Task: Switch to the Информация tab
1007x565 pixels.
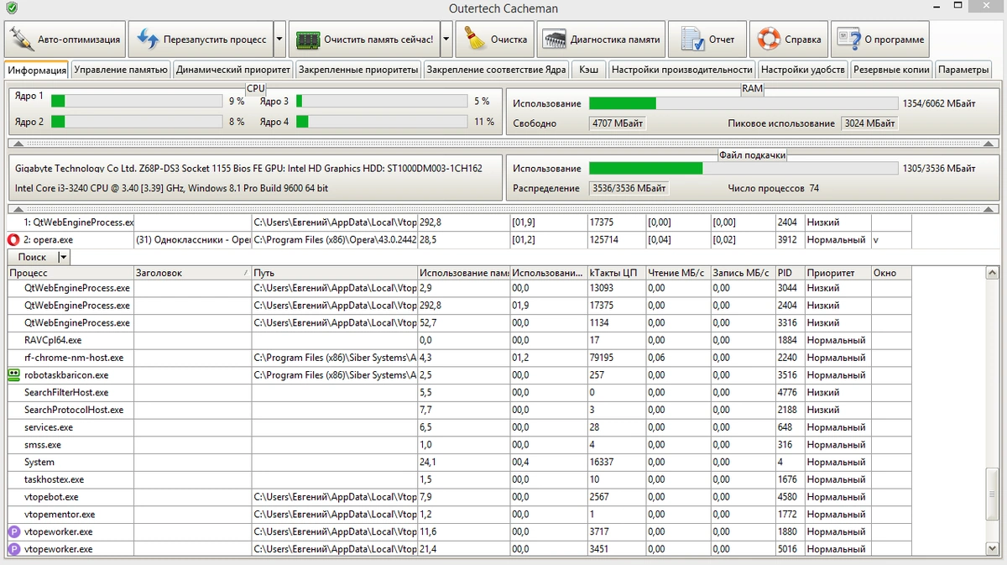Action: (x=36, y=70)
